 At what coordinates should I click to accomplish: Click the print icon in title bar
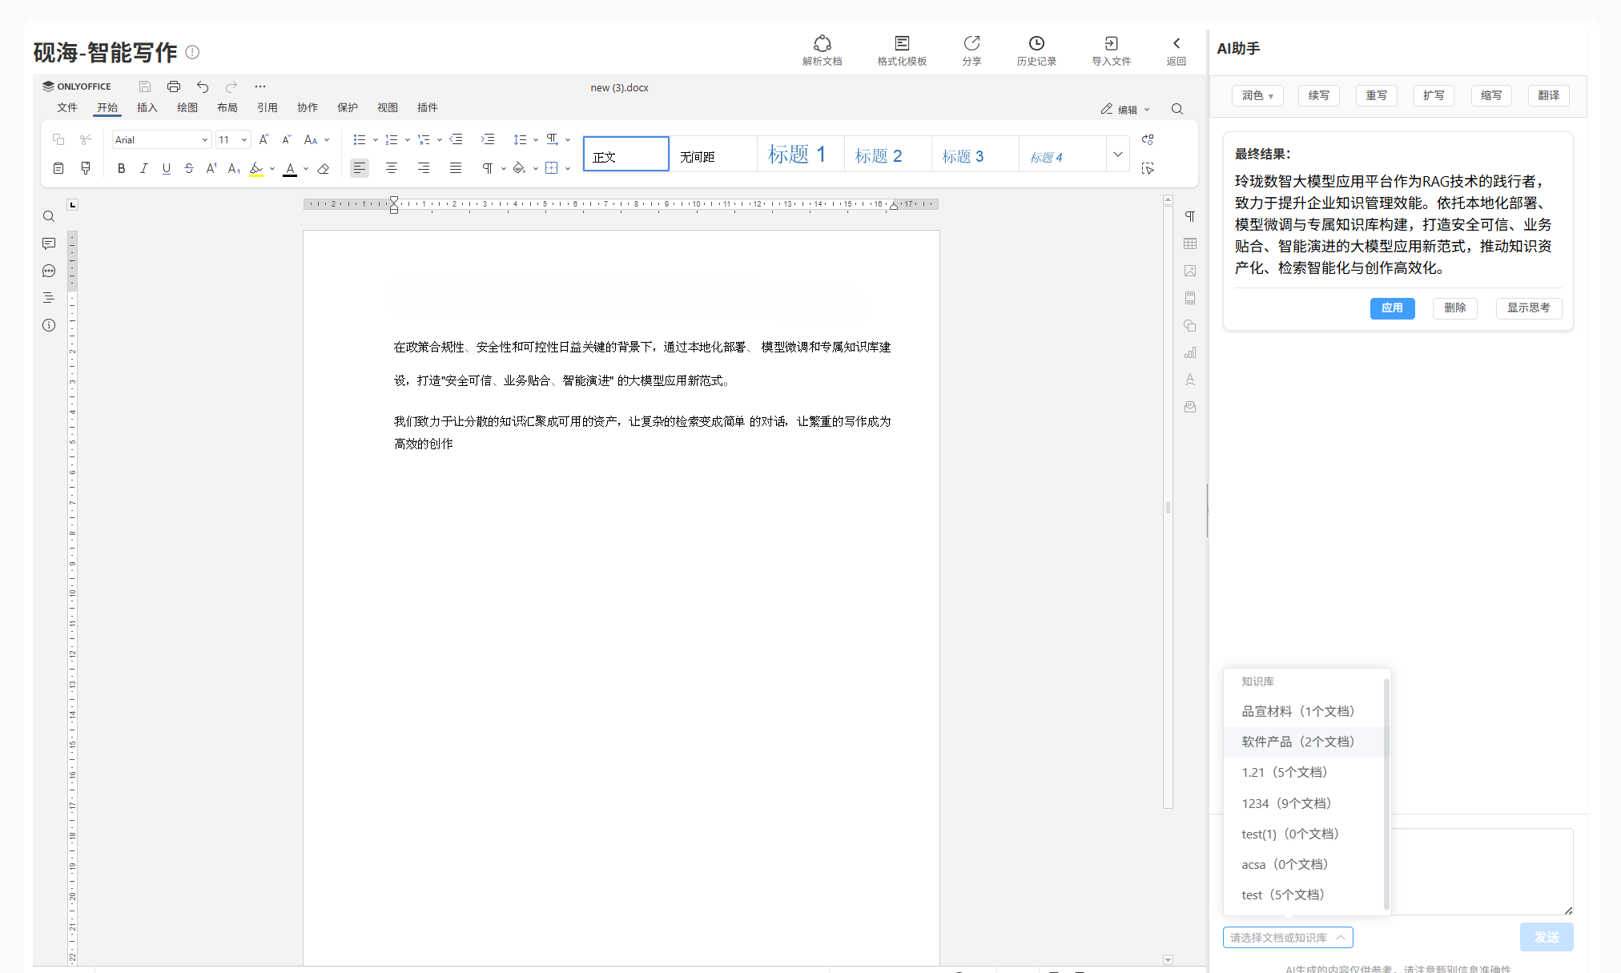coord(174,86)
